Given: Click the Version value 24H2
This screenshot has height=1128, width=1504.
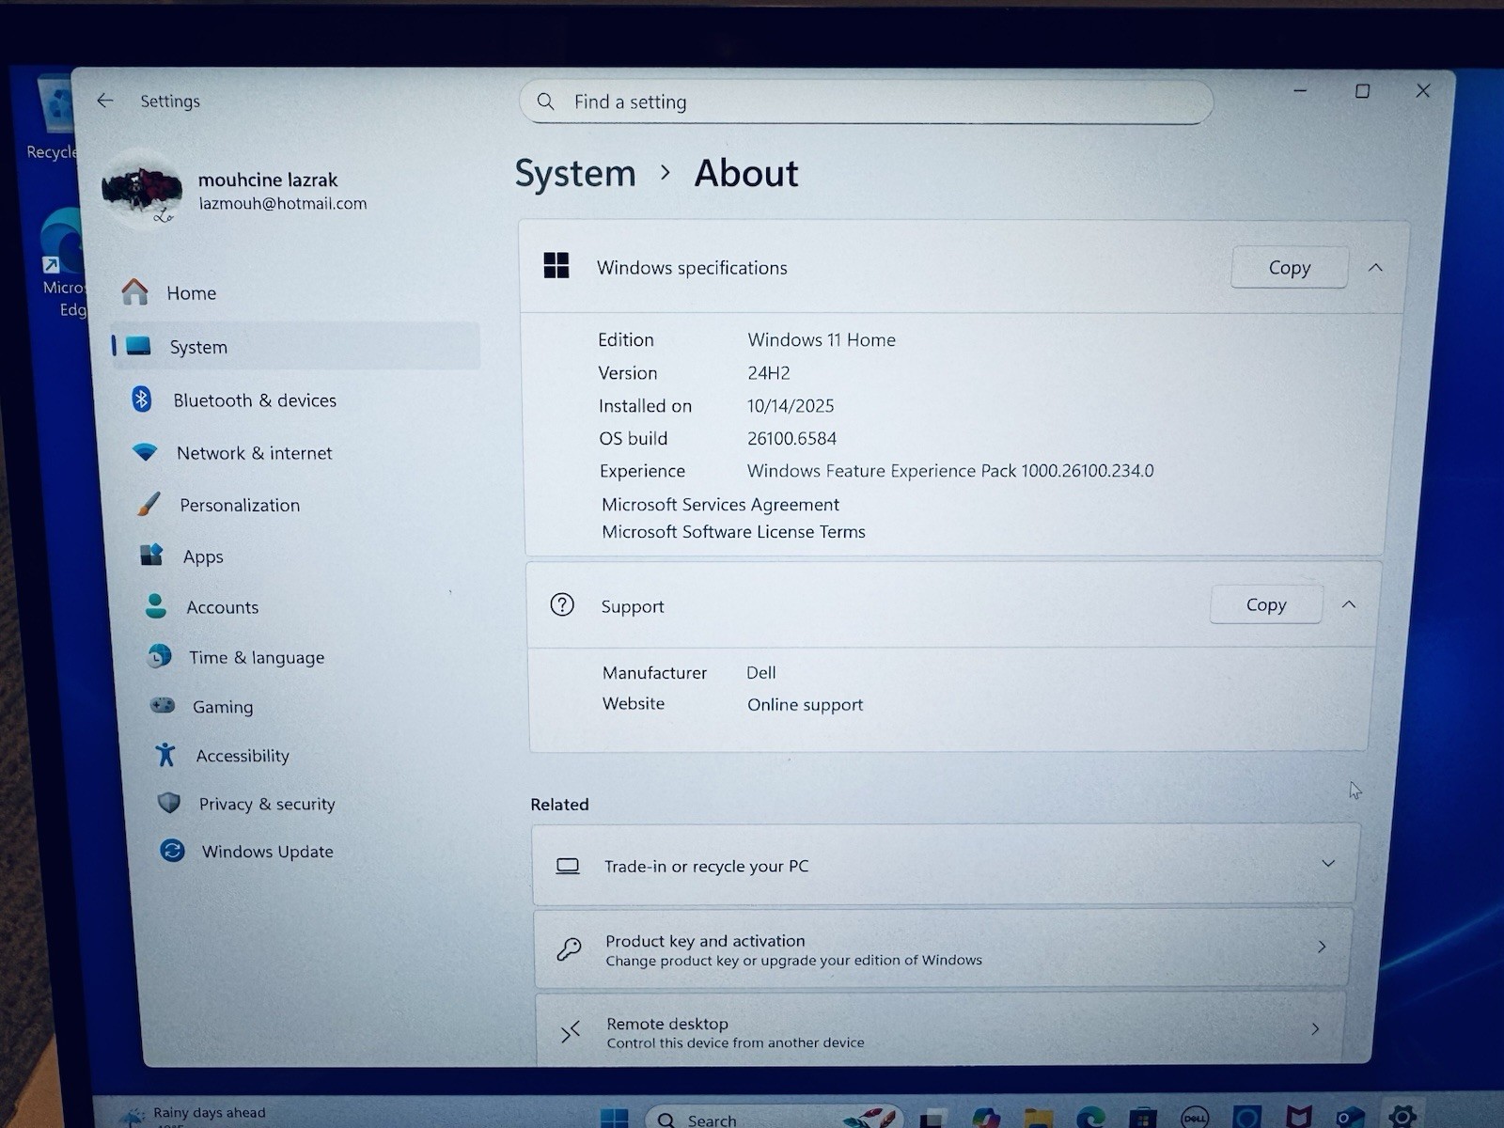Looking at the screenshot, I should [x=769, y=373].
